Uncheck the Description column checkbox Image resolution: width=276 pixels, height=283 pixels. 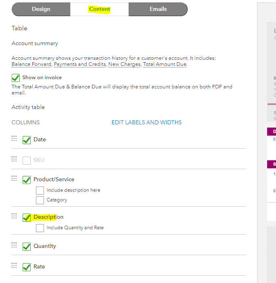pos(27,218)
